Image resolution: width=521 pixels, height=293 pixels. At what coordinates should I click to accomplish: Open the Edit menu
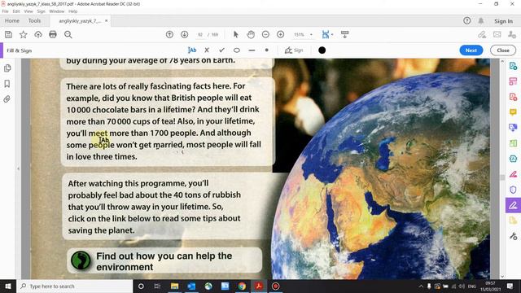16,11
